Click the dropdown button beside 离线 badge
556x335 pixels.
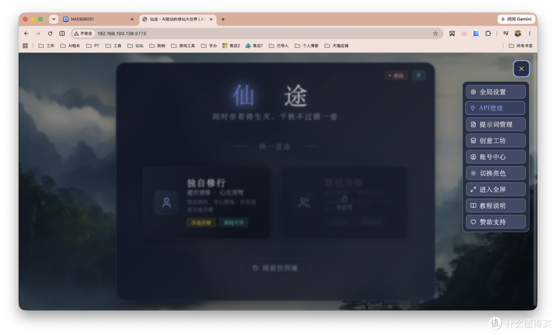pyautogui.click(x=419, y=76)
